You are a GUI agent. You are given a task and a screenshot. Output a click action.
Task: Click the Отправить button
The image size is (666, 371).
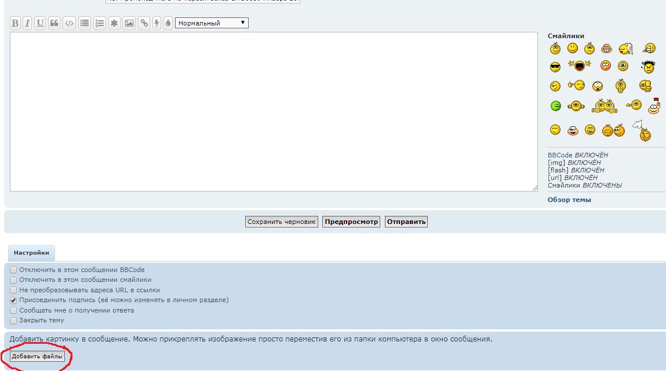406,222
